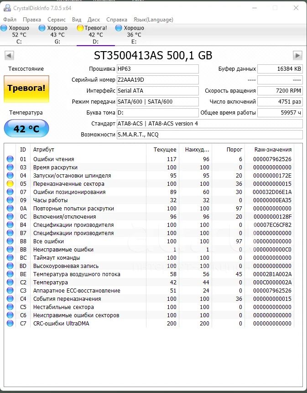The image size is (307, 393).
Task: Click the Буфер данных 16384 KB field
Action: click(x=280, y=69)
